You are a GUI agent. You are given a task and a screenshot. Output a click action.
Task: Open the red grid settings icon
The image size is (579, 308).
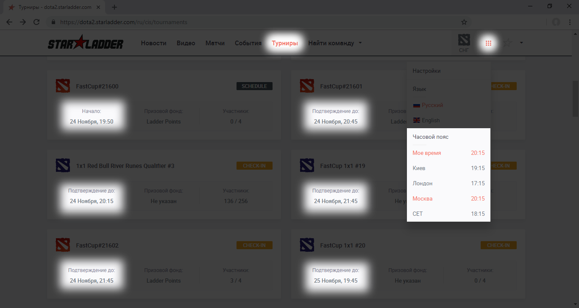pyautogui.click(x=488, y=43)
